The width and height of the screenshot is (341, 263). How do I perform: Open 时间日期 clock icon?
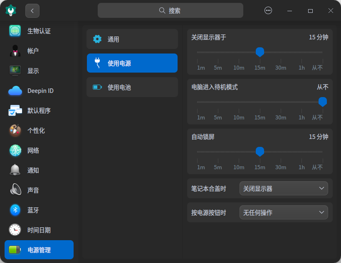[x=15, y=230]
